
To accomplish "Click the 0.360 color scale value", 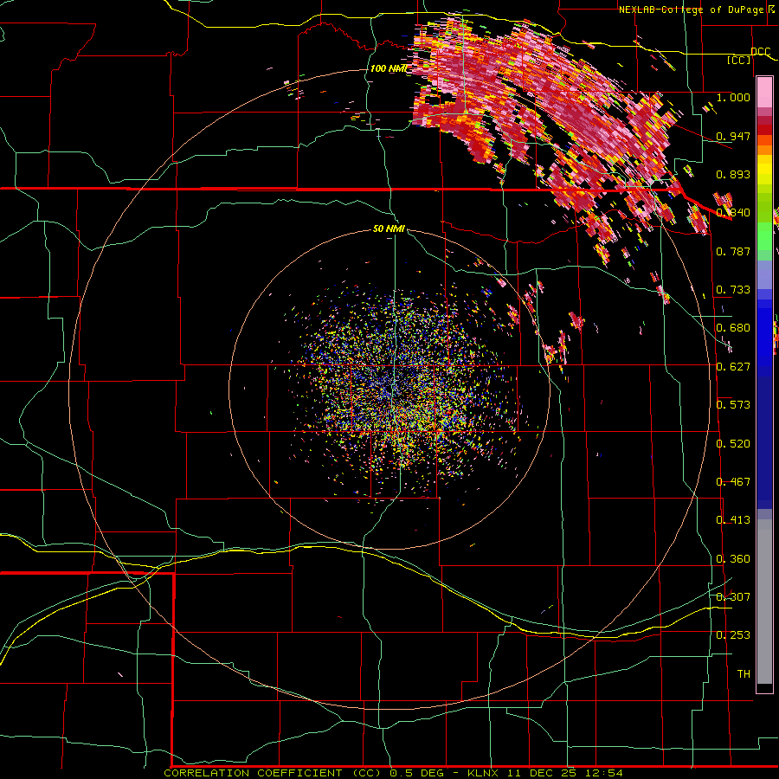I will (733, 558).
